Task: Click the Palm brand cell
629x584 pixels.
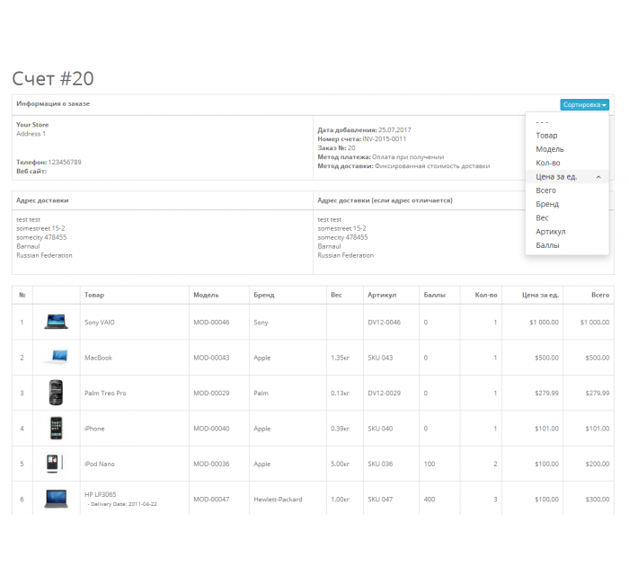Action: 261,394
